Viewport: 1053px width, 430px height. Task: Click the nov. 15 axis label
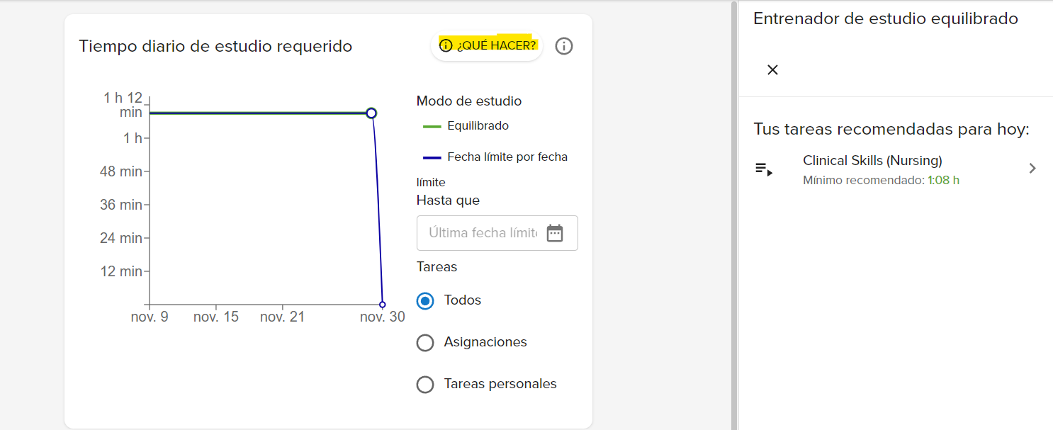click(216, 317)
